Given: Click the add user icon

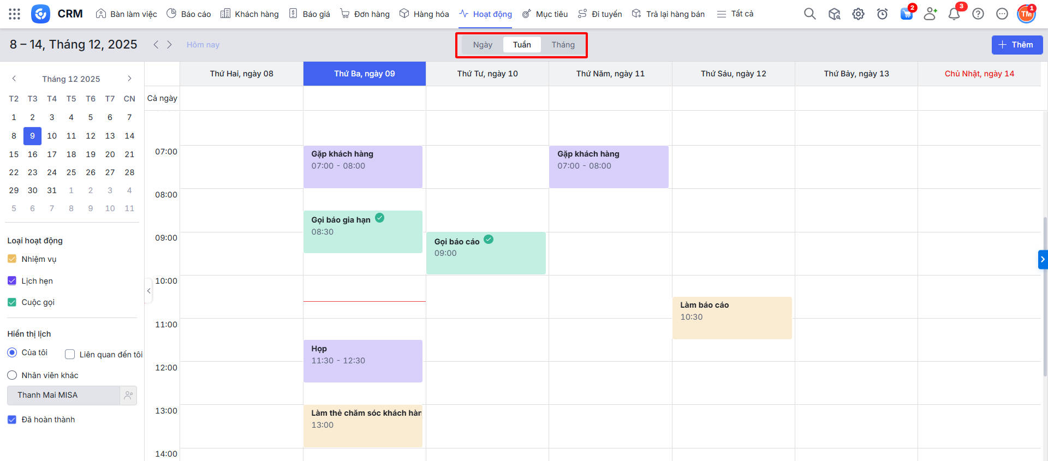Looking at the screenshot, I should pos(930,14).
